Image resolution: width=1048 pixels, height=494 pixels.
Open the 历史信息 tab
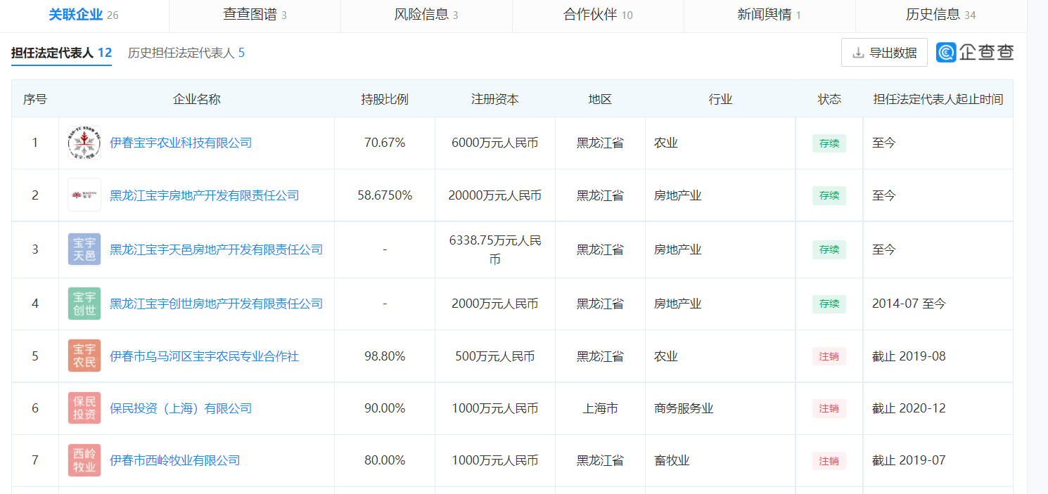[941, 15]
